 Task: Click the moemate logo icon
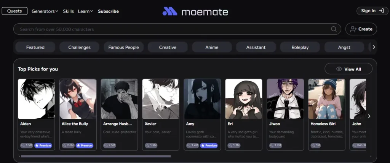coord(170,11)
